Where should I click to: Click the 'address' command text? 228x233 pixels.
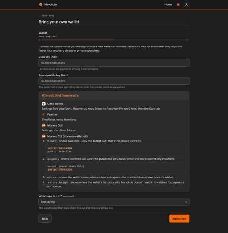(x=52, y=177)
